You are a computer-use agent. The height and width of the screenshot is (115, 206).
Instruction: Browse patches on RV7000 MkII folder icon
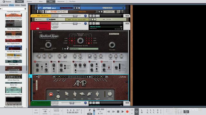point(77,8)
